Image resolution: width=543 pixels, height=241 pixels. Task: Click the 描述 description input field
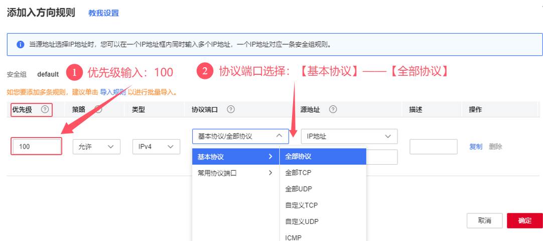pos(433,147)
